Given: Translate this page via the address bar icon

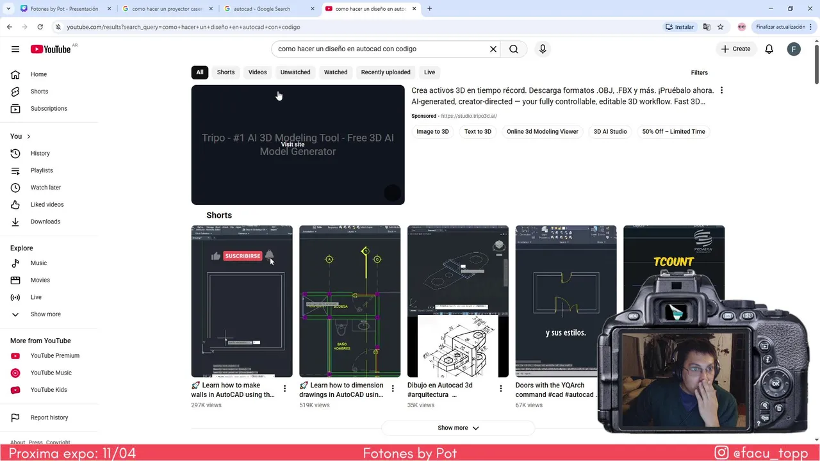Looking at the screenshot, I should 707,27.
